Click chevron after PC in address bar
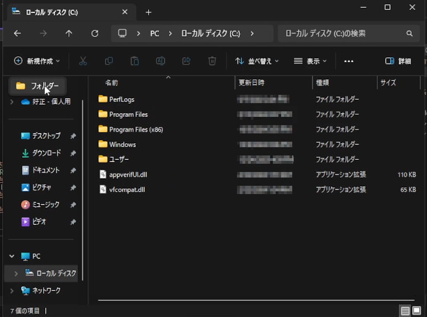Screen dimensions: 427x317 click(x=170, y=34)
